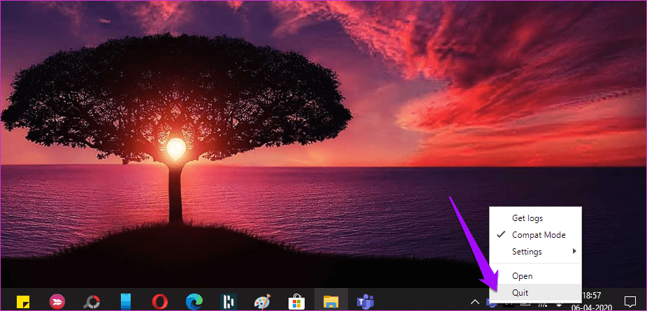Screen dimensions: 647x311
Task: Launch Opera browser from the taskbar
Action: pyautogui.click(x=160, y=301)
